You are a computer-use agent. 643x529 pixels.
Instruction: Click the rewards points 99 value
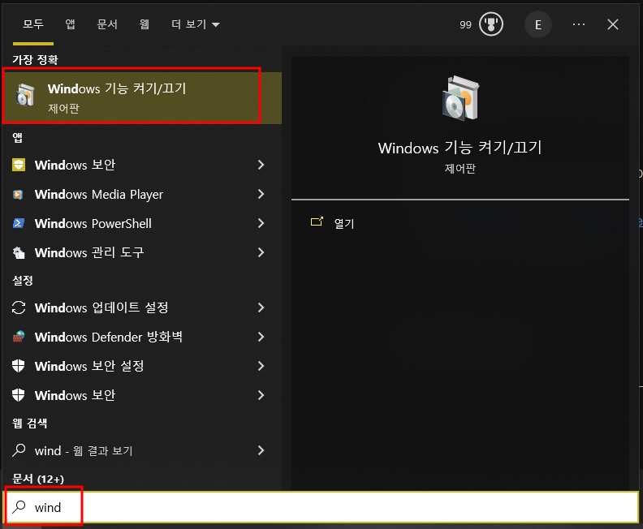pos(465,25)
